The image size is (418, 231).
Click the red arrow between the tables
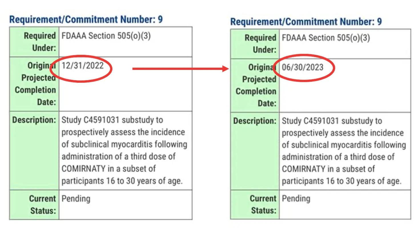click(181, 68)
